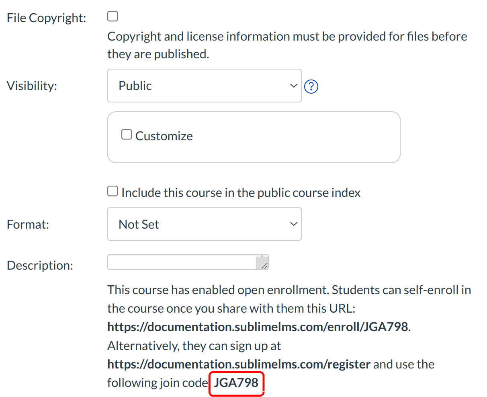Viewport: 487px width, 397px height.
Task: Click the "Visibility:" label
Action: tap(32, 86)
